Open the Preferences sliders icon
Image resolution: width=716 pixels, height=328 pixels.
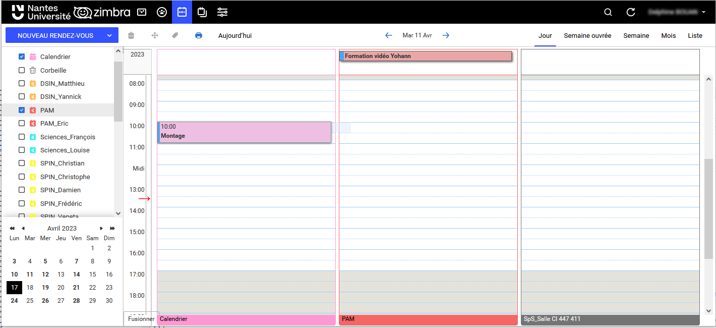coord(222,12)
